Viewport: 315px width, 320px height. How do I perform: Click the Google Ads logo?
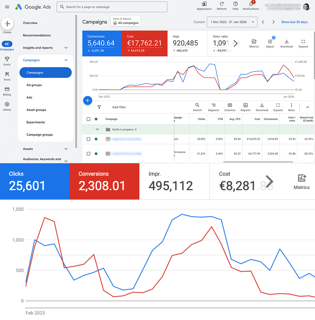[x=33, y=7]
